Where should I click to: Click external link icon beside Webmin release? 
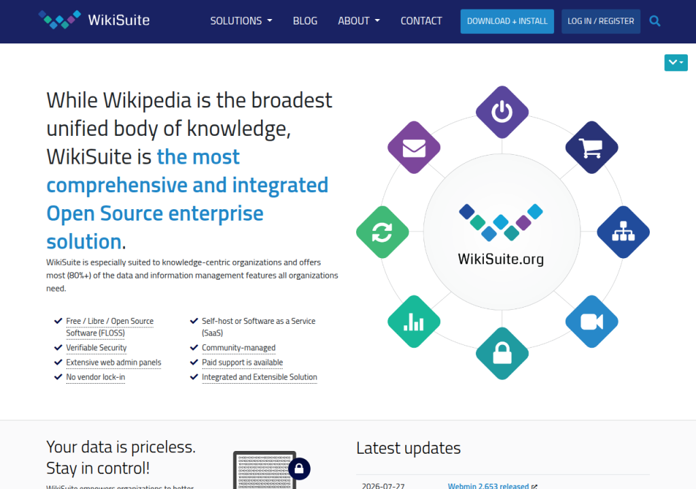[x=534, y=486]
